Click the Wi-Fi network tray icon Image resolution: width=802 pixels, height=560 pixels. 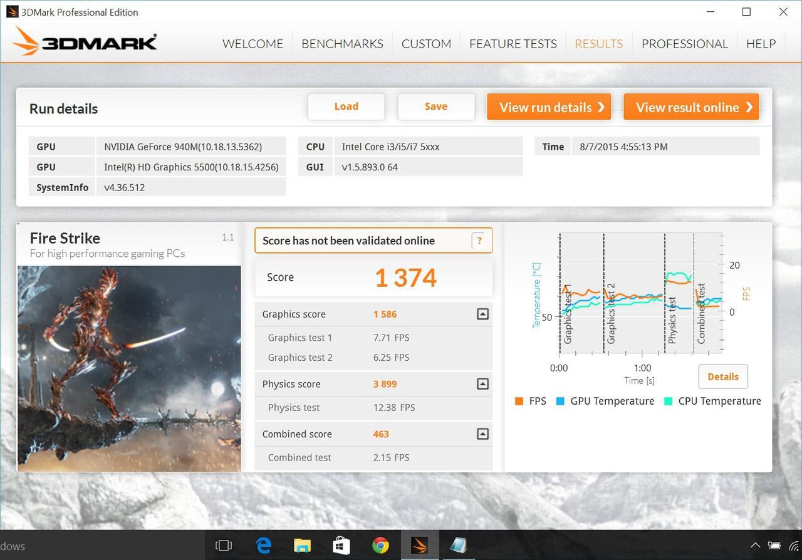(x=795, y=546)
